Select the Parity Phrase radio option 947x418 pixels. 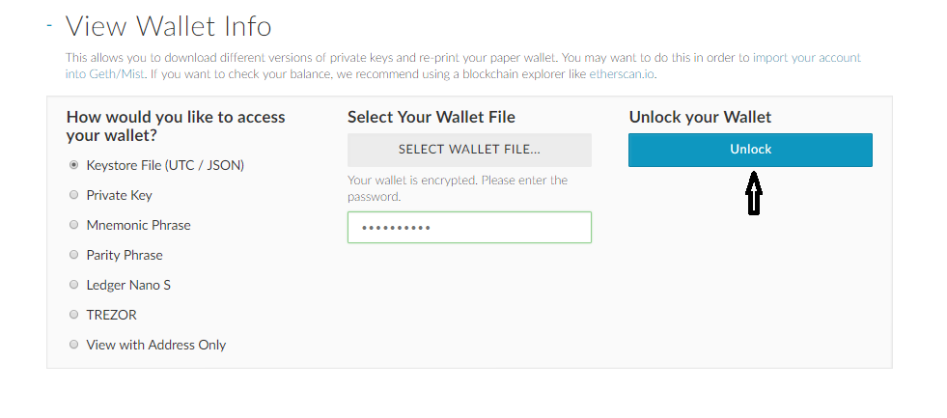point(74,255)
